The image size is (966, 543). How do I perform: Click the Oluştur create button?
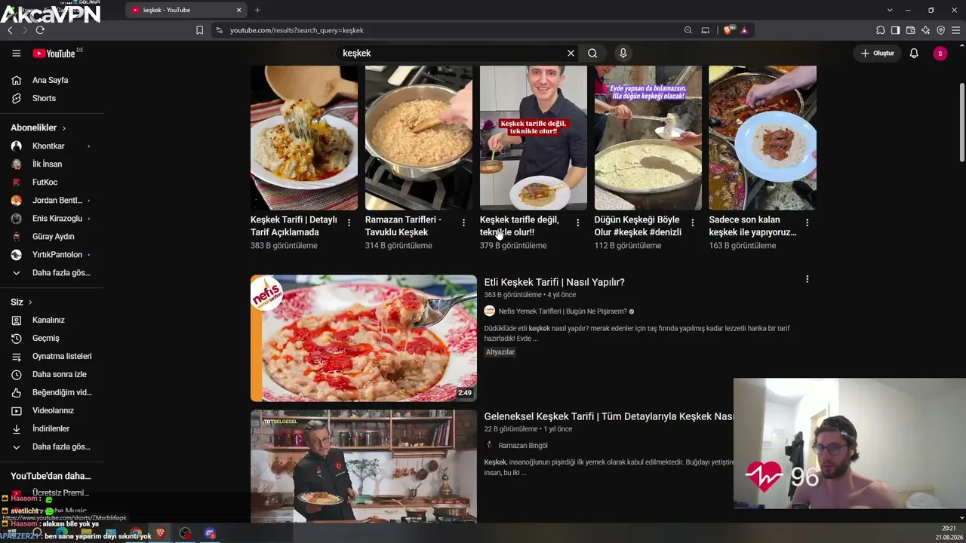tap(878, 54)
